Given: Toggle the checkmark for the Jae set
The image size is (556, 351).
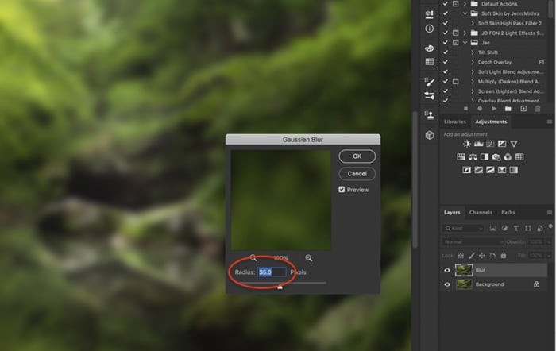Looking at the screenshot, I should pyautogui.click(x=446, y=43).
